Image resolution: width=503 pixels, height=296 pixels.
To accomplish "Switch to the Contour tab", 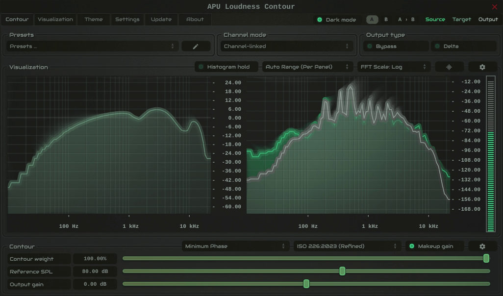I will 17,19.
